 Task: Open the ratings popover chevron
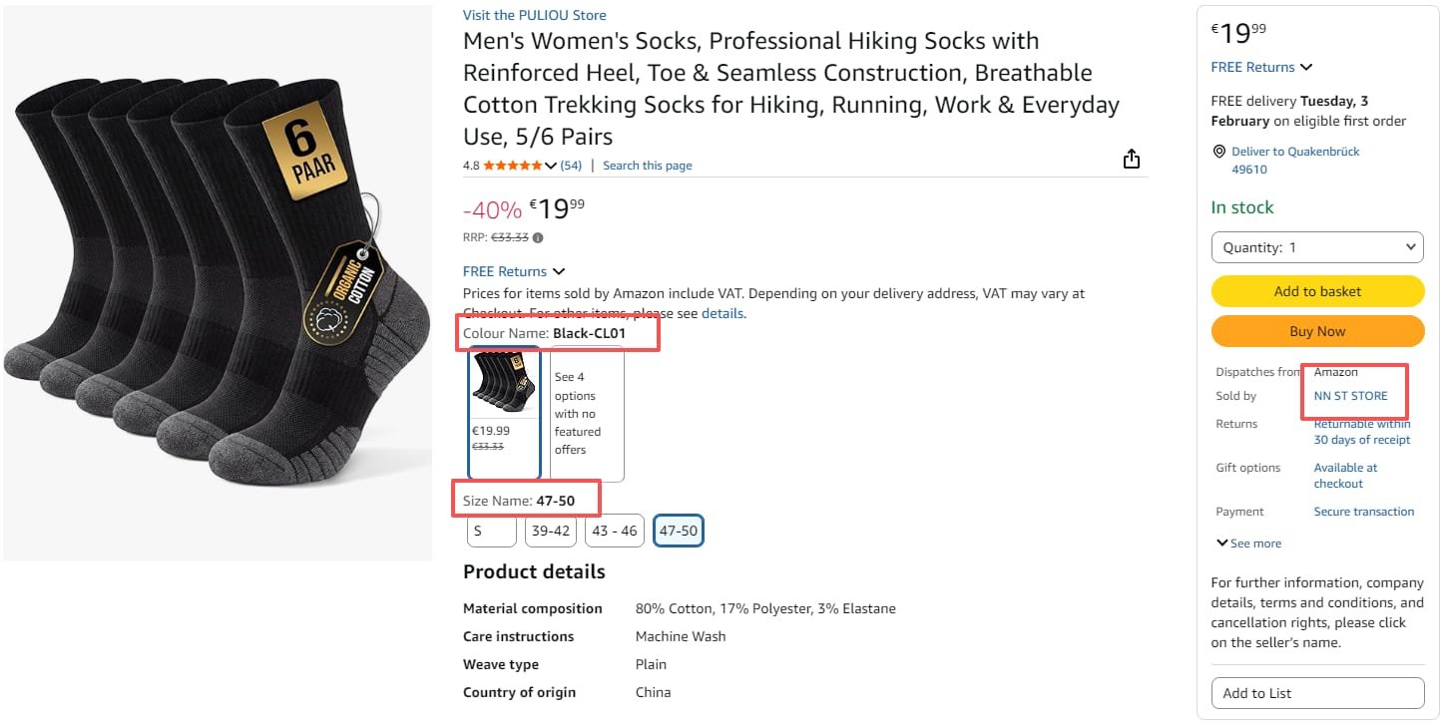point(551,166)
